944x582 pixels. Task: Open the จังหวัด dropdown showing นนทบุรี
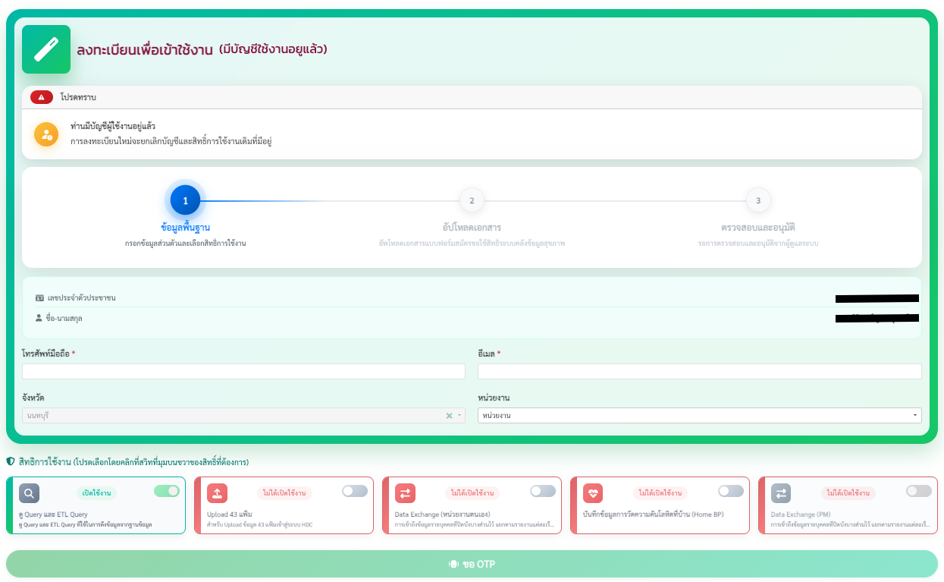[x=243, y=416]
